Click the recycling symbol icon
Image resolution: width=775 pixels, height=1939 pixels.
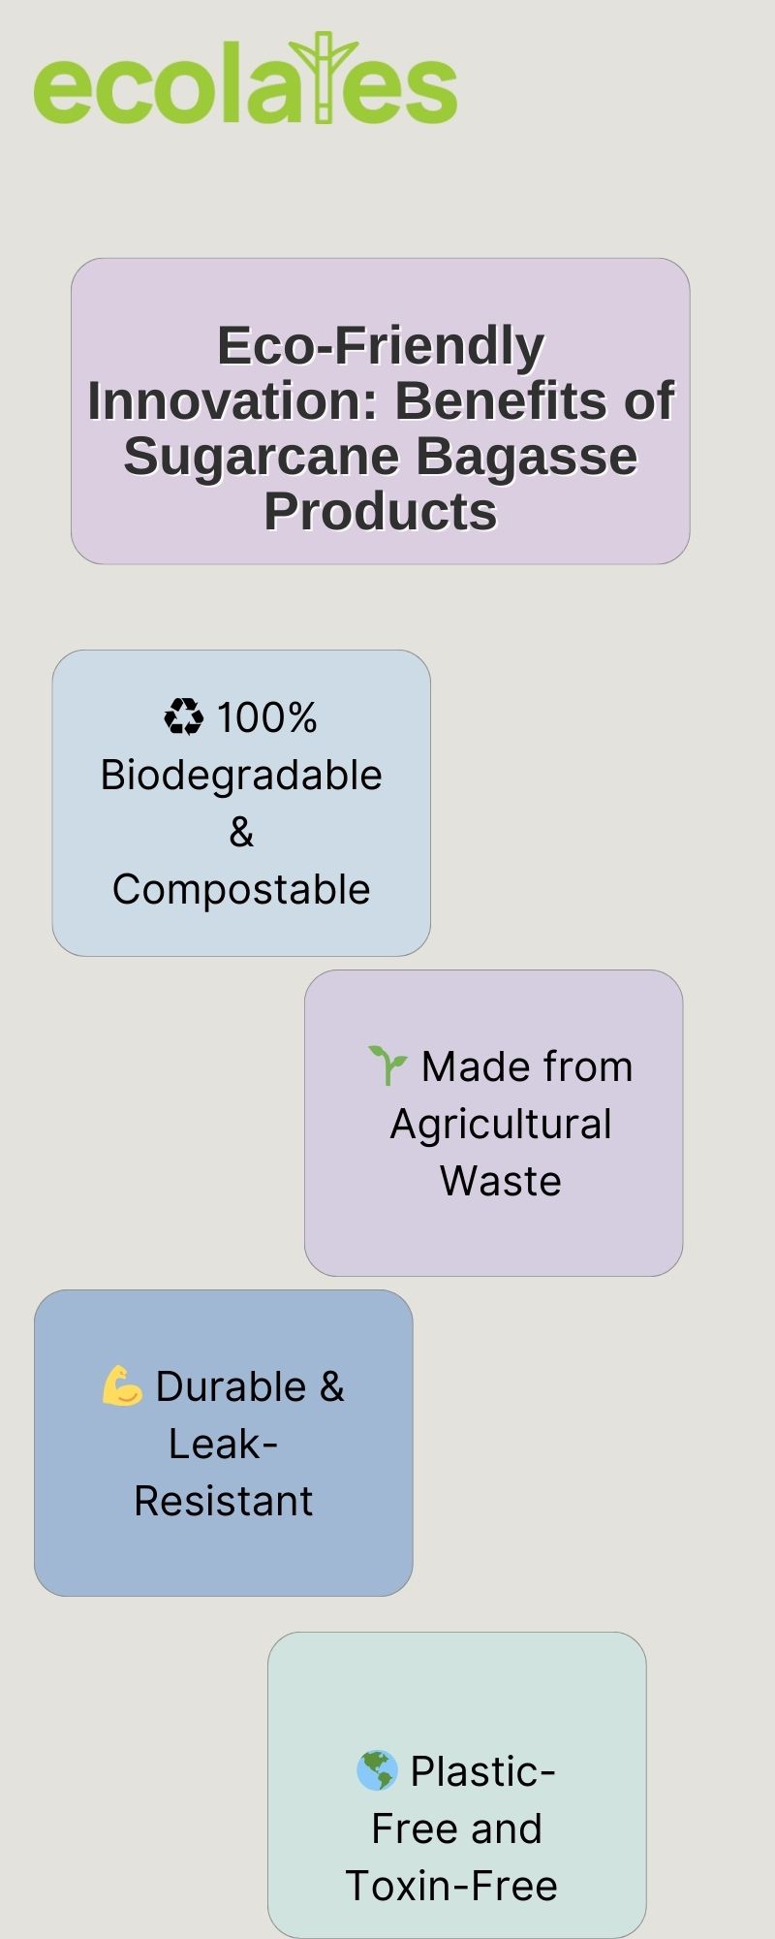tap(183, 717)
